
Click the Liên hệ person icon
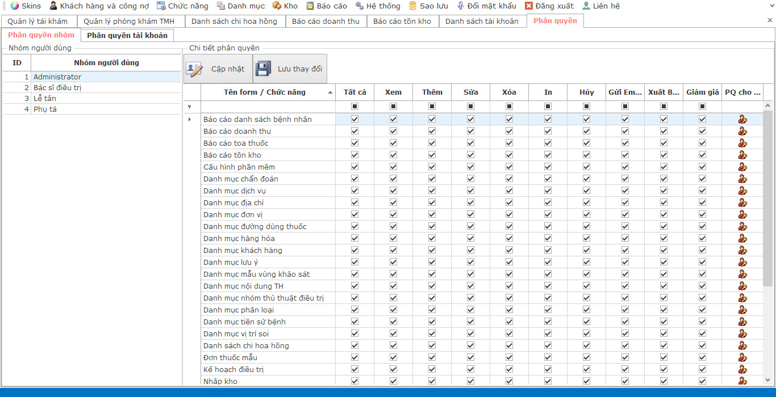point(586,6)
